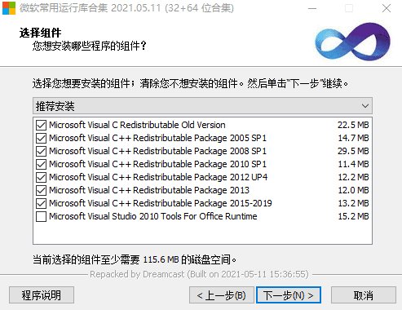Select the 2013 package row label
This screenshot has width=402, height=310.
tap(149, 190)
